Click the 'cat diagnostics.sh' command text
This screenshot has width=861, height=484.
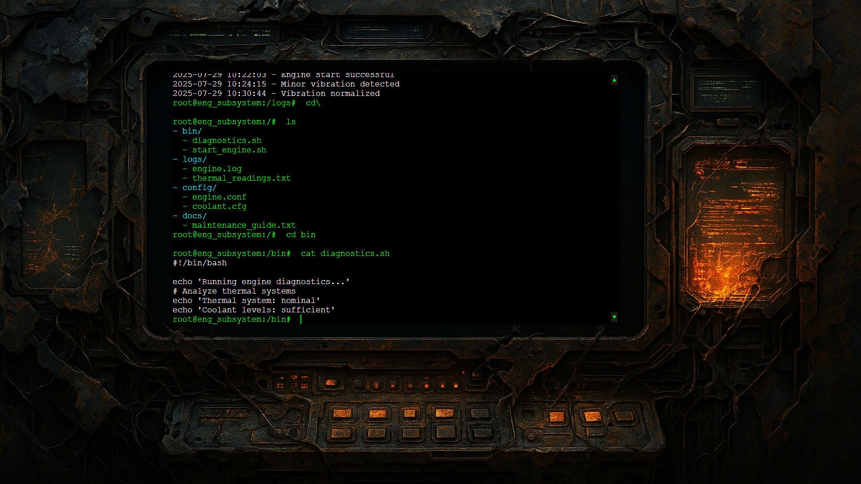click(x=345, y=254)
